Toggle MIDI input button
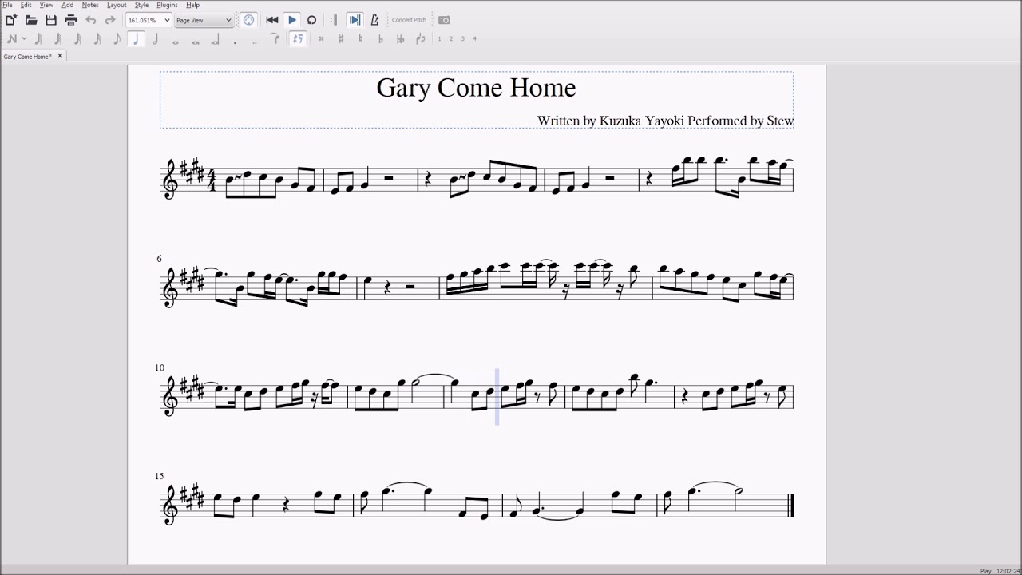The height and width of the screenshot is (575, 1022). pos(248,20)
